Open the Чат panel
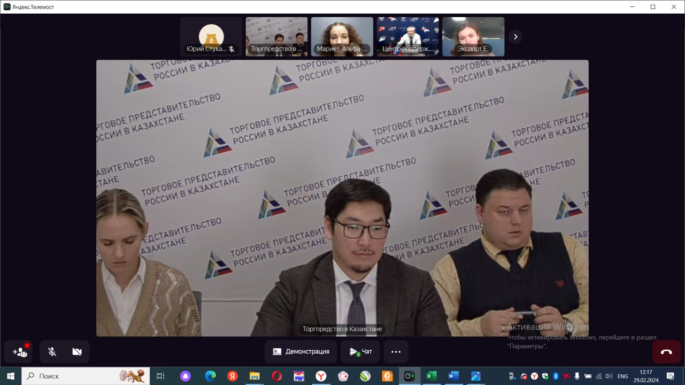This screenshot has width=685, height=385. [x=360, y=352]
